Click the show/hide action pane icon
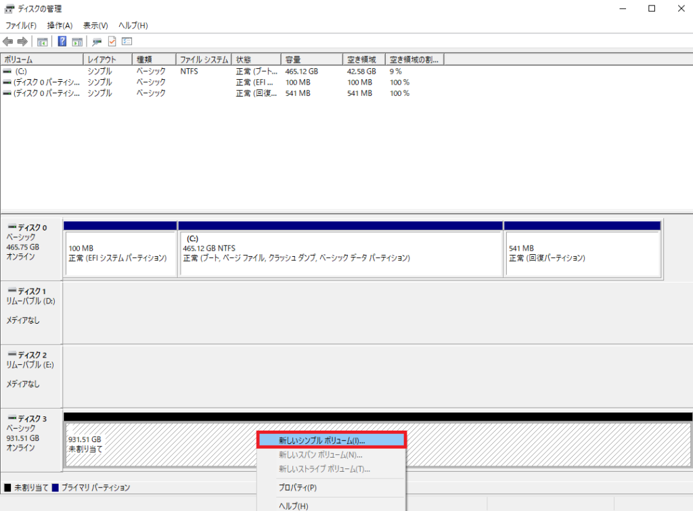The height and width of the screenshot is (511, 693). (77, 42)
